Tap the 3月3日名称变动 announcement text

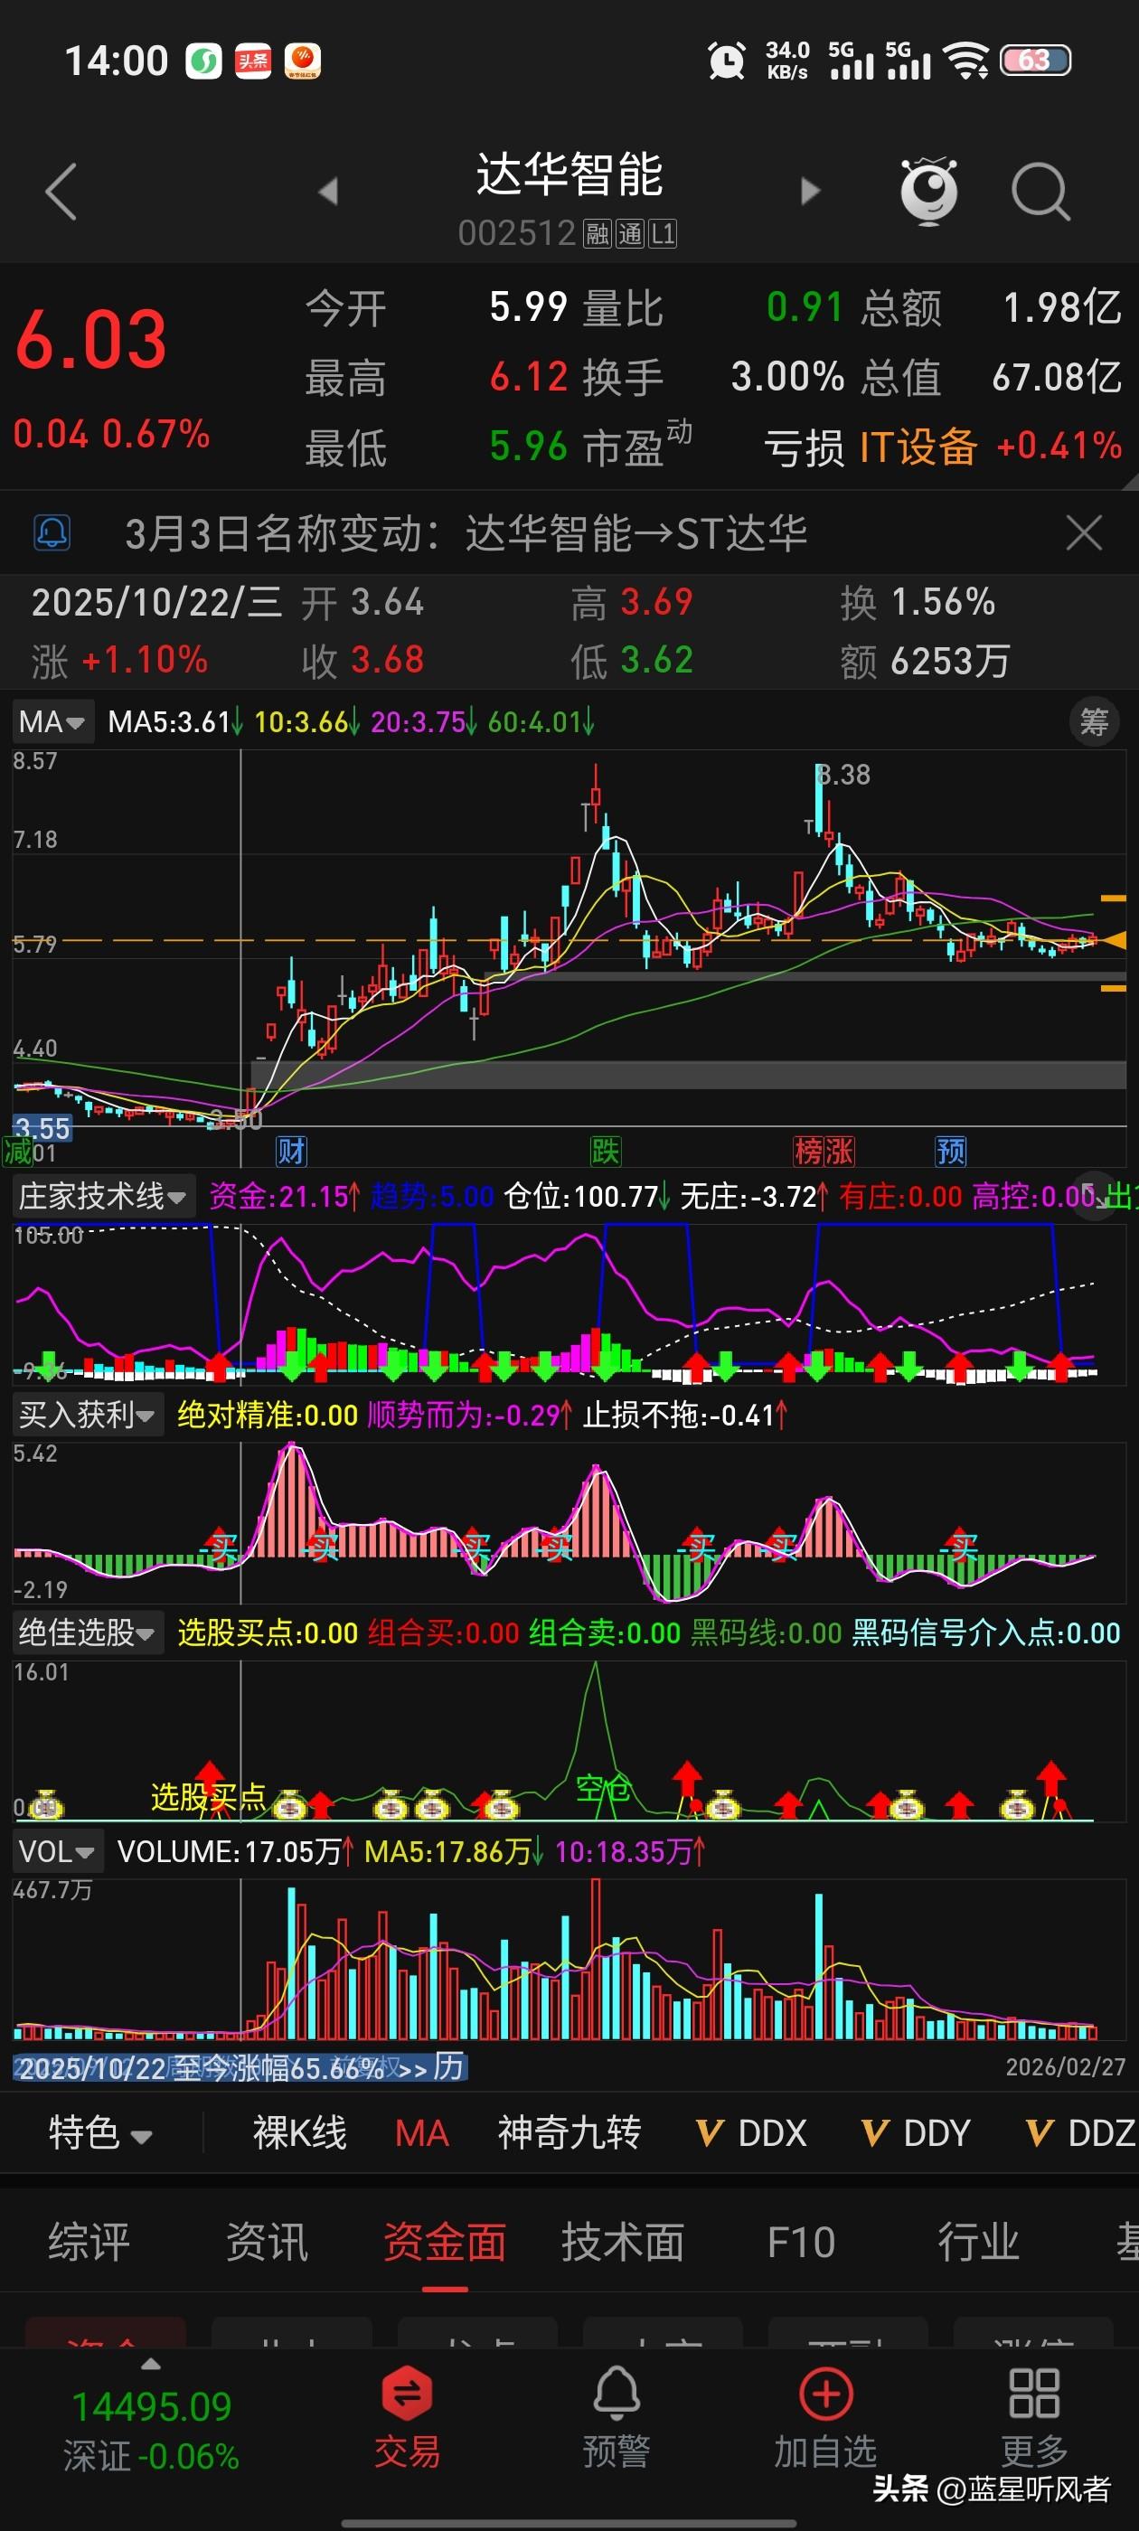tap(466, 533)
